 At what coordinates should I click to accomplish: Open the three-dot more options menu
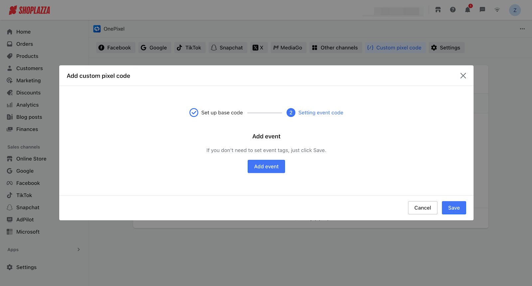tap(522, 29)
